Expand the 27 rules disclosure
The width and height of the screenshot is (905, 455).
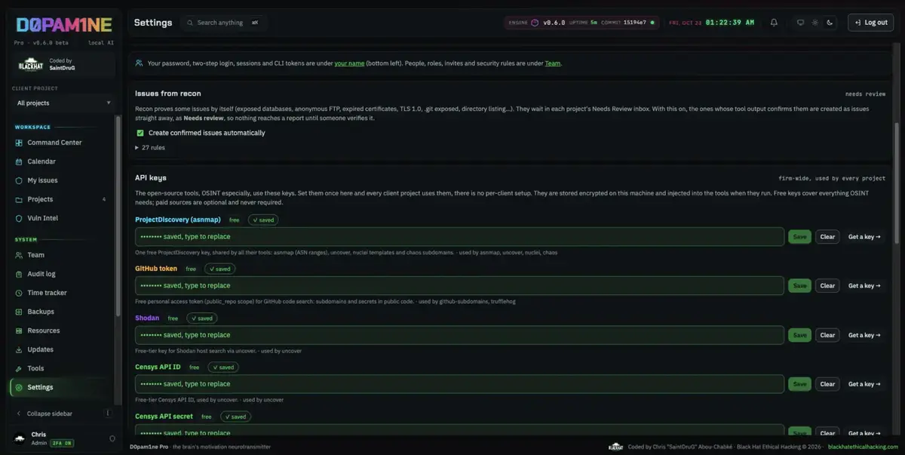[x=150, y=148]
